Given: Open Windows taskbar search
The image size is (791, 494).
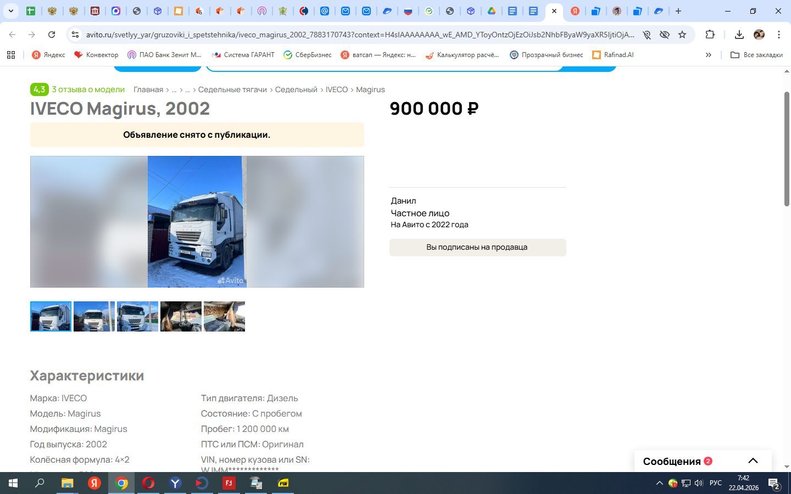Looking at the screenshot, I should [x=40, y=483].
